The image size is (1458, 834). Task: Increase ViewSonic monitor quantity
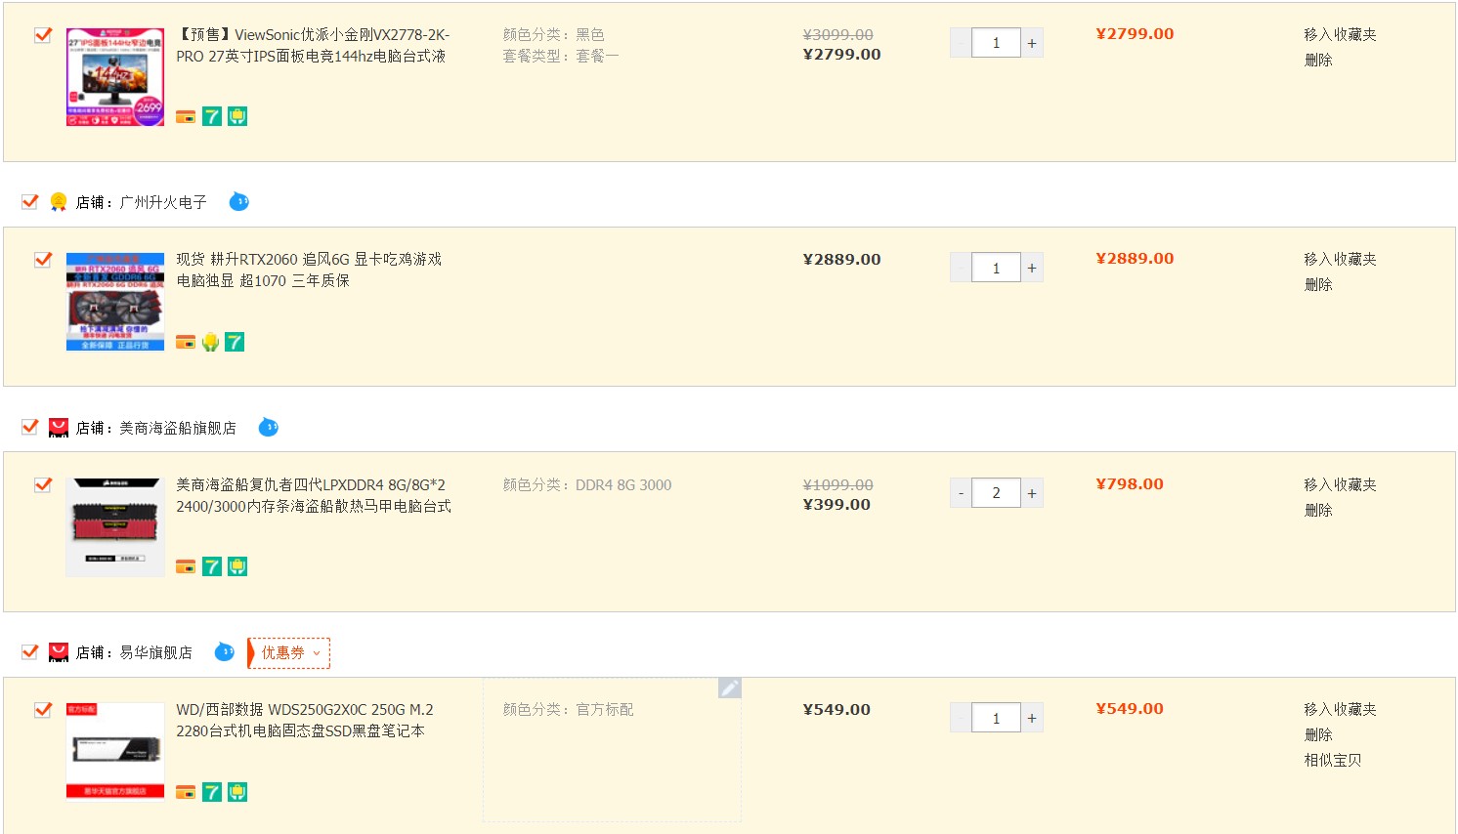point(1032,43)
